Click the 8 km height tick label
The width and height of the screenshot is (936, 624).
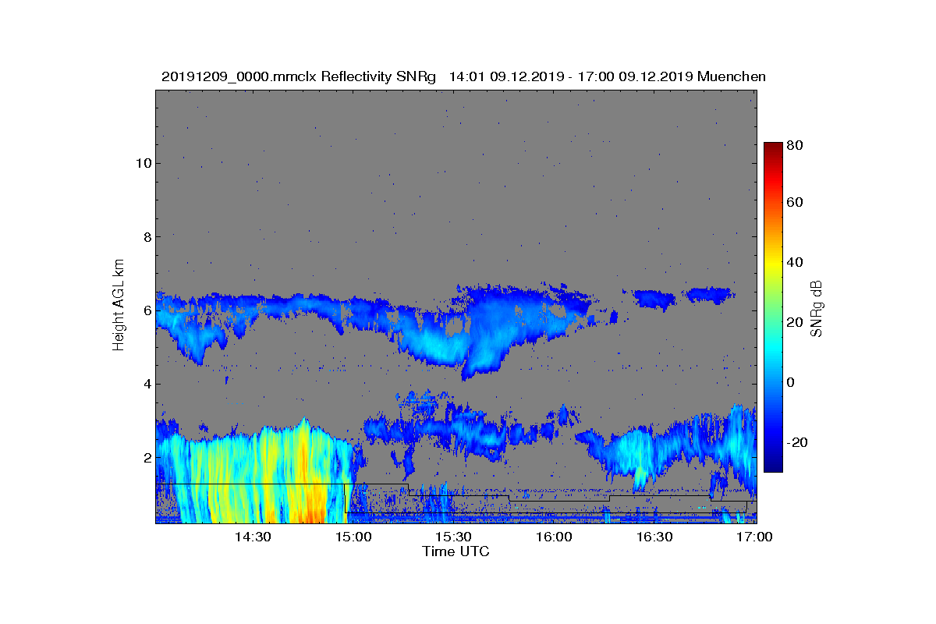coord(146,236)
